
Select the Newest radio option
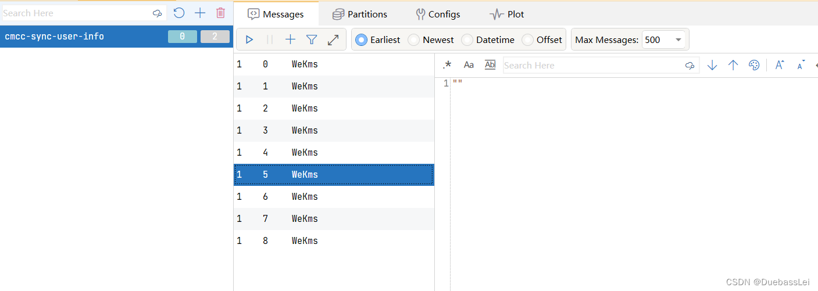pos(431,39)
